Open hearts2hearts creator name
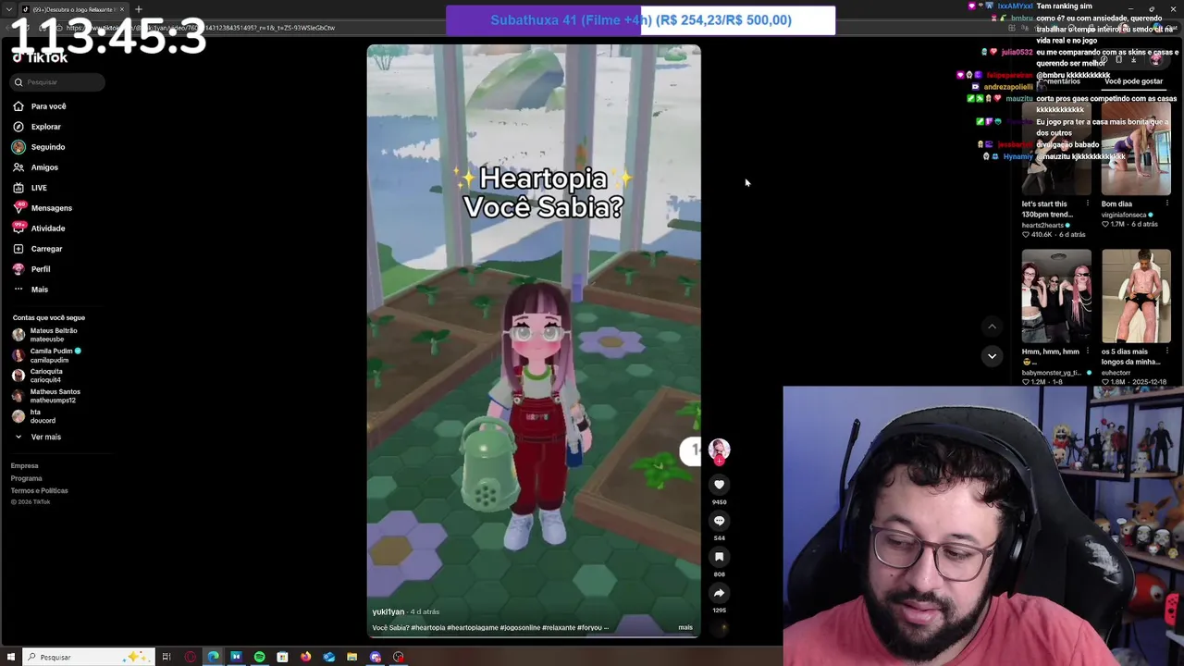This screenshot has height=666, width=1184. pos(1042,225)
